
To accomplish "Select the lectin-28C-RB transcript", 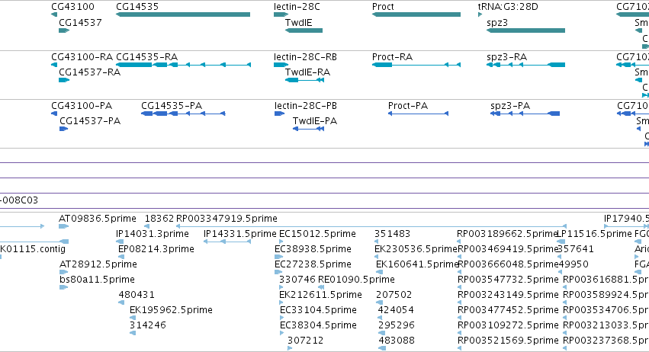I will pyautogui.click(x=281, y=65).
